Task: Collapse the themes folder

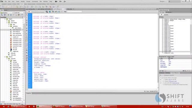Action: coord(5,57)
